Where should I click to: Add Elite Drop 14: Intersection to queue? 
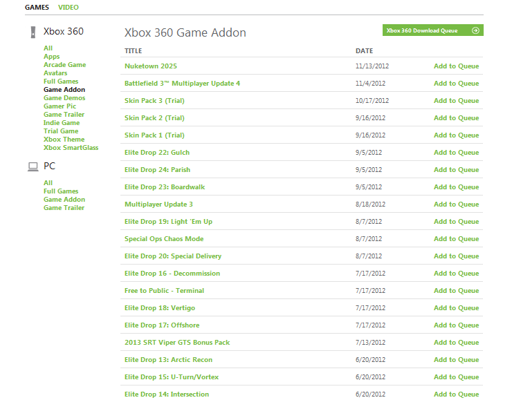coord(456,394)
